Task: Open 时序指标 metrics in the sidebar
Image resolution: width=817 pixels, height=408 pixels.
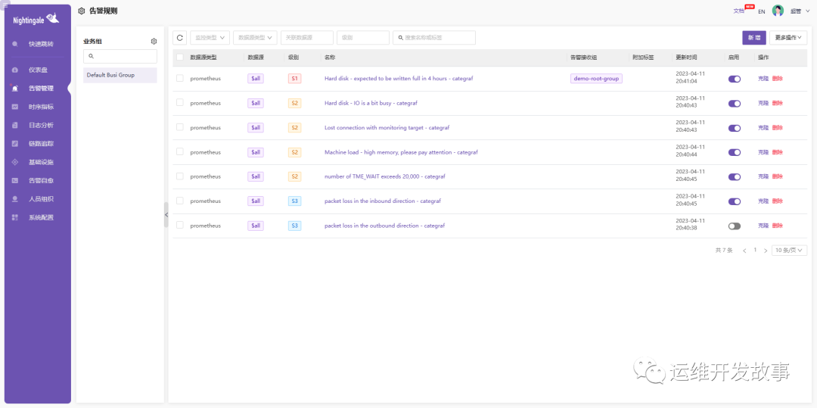Action: (40, 107)
